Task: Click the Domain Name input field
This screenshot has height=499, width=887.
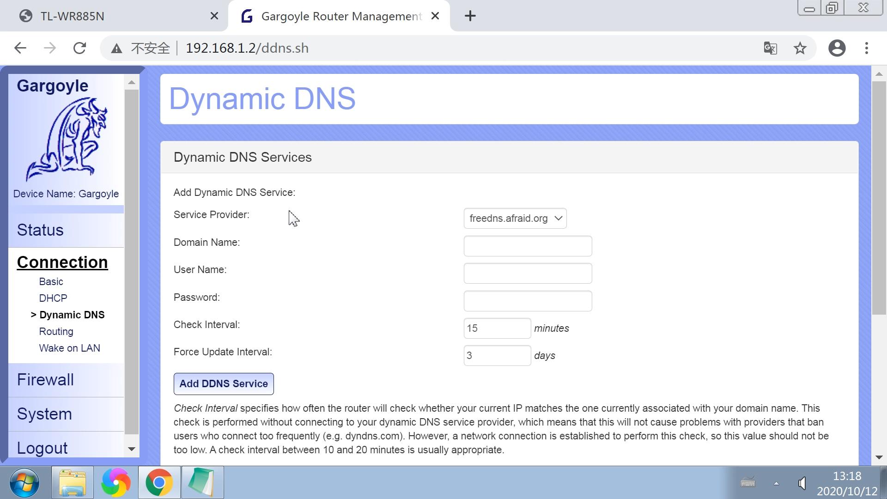Action: tap(528, 245)
